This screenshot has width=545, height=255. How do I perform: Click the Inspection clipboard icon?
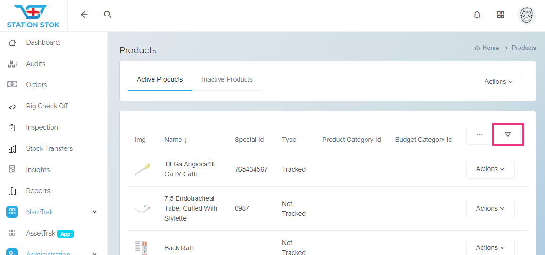12,127
